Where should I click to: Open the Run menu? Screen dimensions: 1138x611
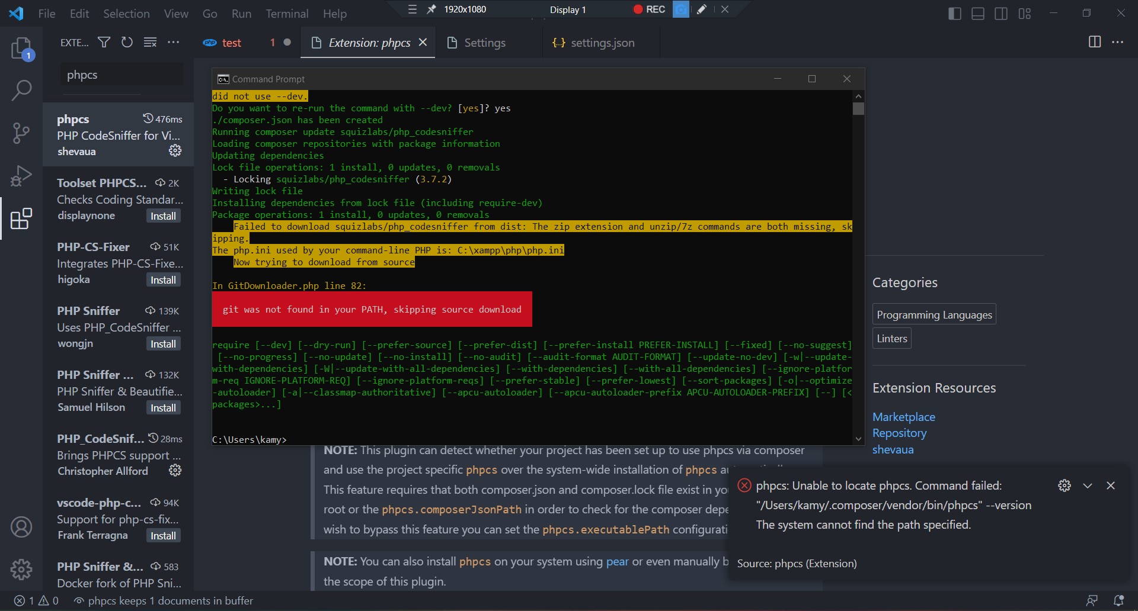241,13
